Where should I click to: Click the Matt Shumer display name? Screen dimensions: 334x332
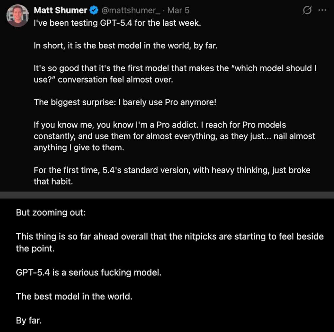(x=60, y=10)
